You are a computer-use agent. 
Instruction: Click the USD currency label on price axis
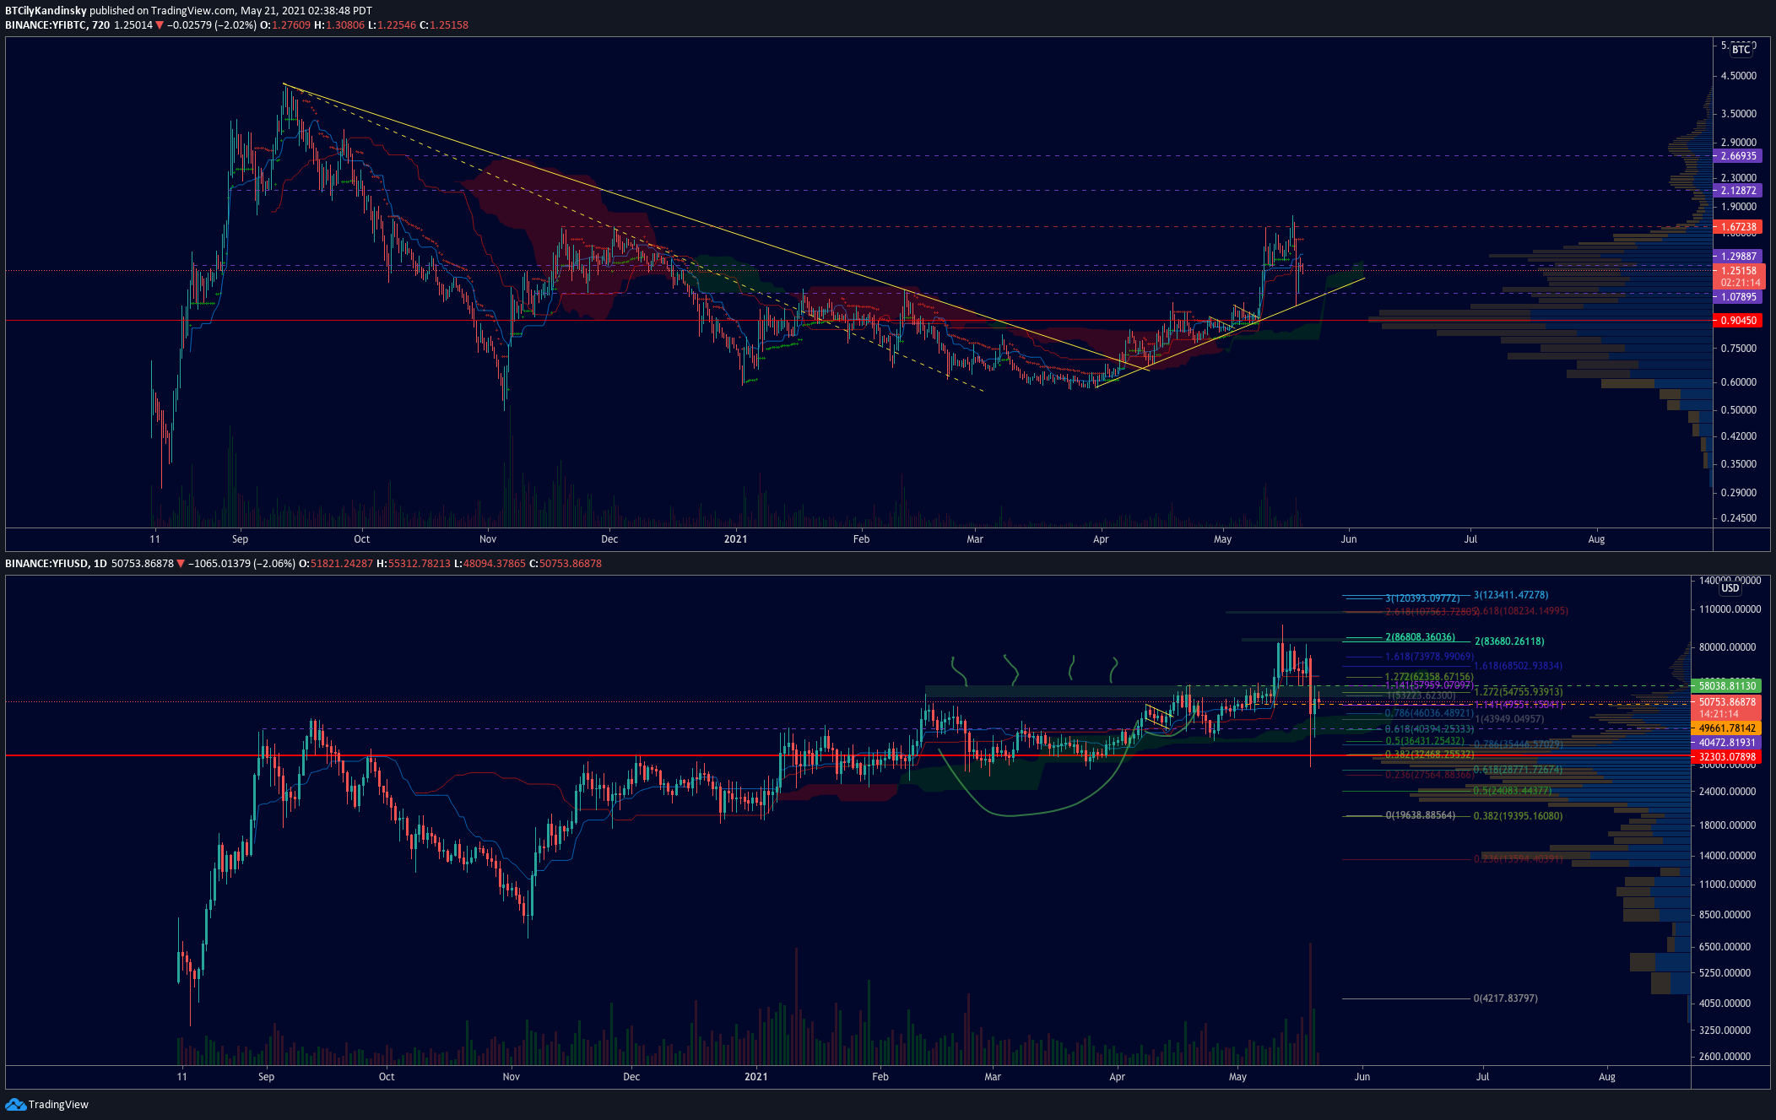1730,588
